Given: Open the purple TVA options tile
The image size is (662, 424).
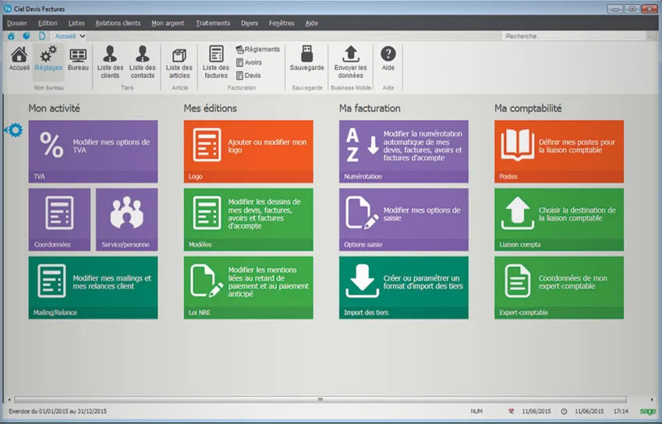Looking at the screenshot, I should 94,151.
